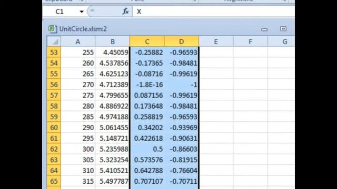This screenshot has height=189, width=337.
Task: Click cell containing 0.087156
Action: click(147, 95)
